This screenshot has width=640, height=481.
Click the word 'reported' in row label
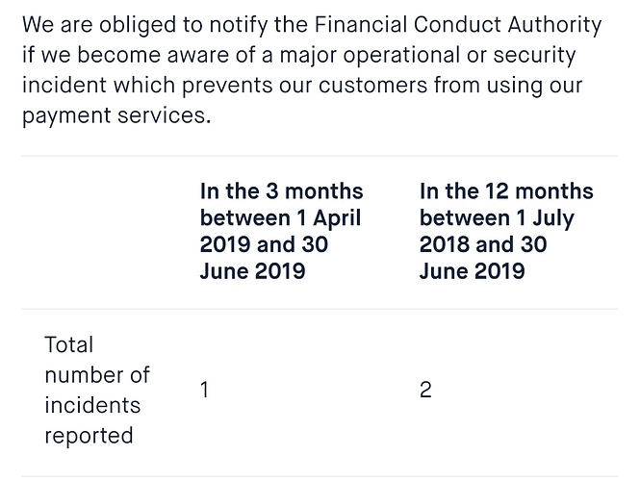89,436
